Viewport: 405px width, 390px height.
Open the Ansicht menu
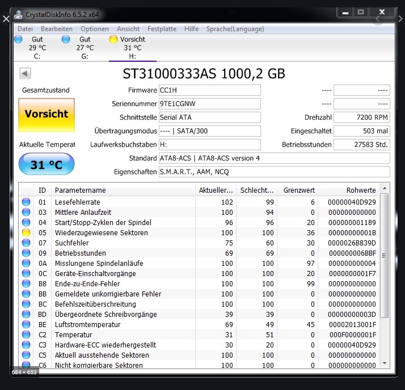click(128, 29)
